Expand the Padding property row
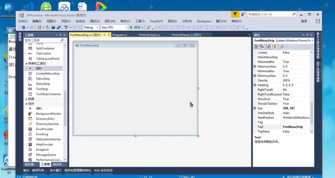 tap(255, 85)
